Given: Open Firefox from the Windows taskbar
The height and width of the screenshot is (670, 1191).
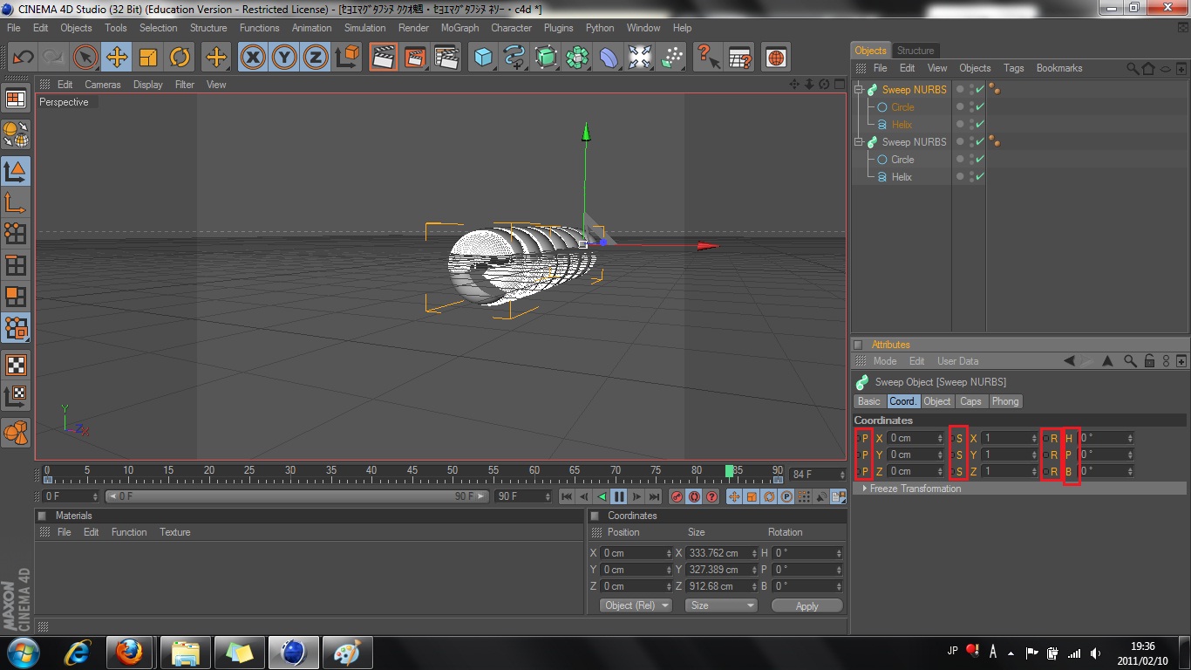Looking at the screenshot, I should tap(130, 652).
